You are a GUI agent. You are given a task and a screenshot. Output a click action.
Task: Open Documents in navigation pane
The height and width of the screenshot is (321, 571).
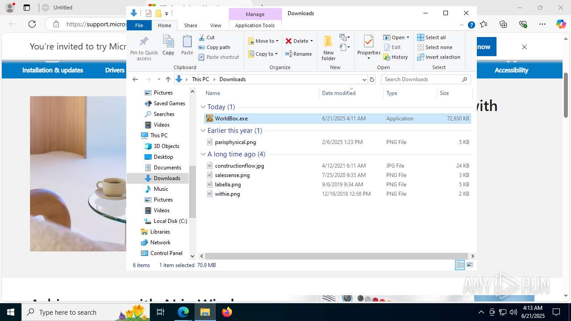pos(163,168)
